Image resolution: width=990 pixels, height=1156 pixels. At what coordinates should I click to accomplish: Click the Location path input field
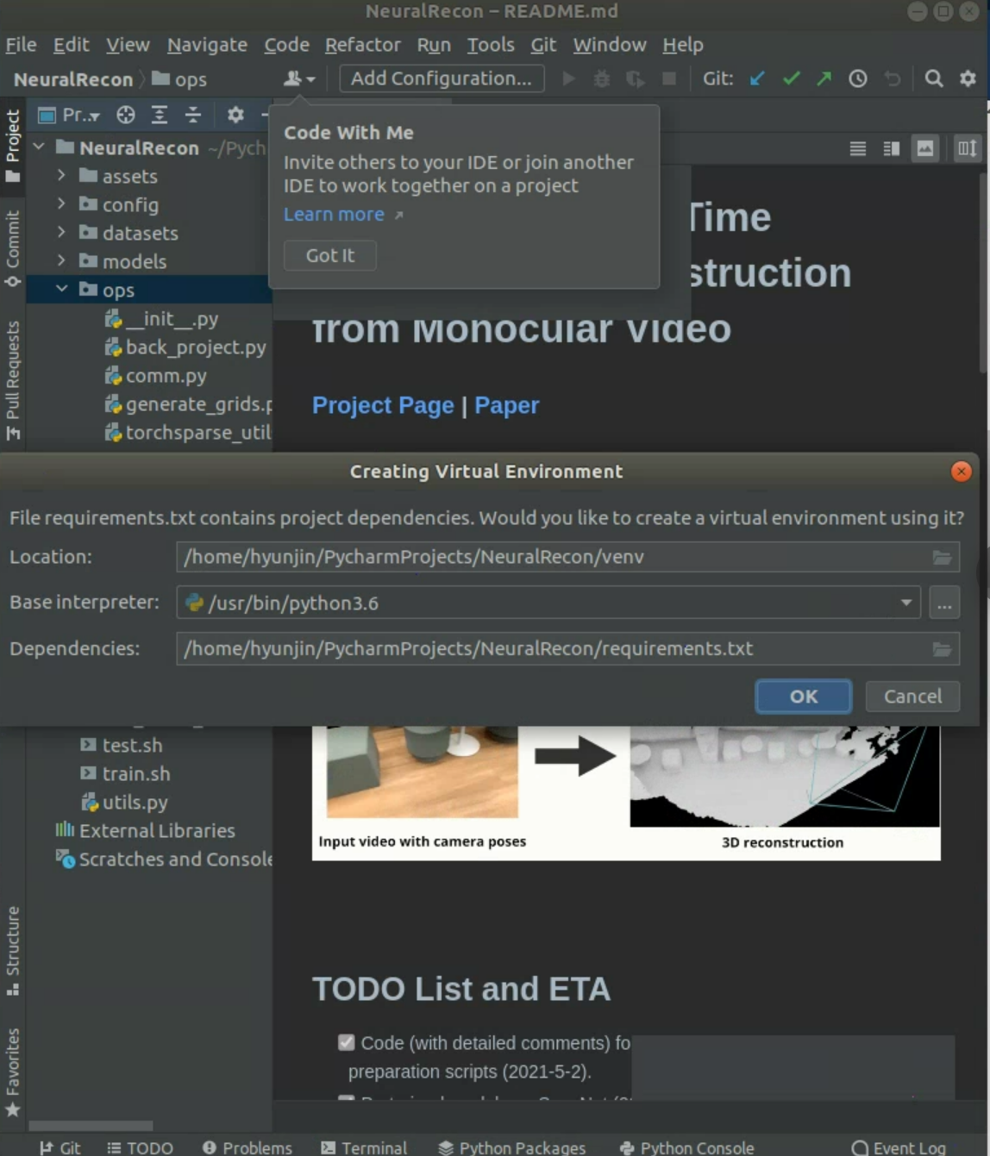(x=553, y=557)
